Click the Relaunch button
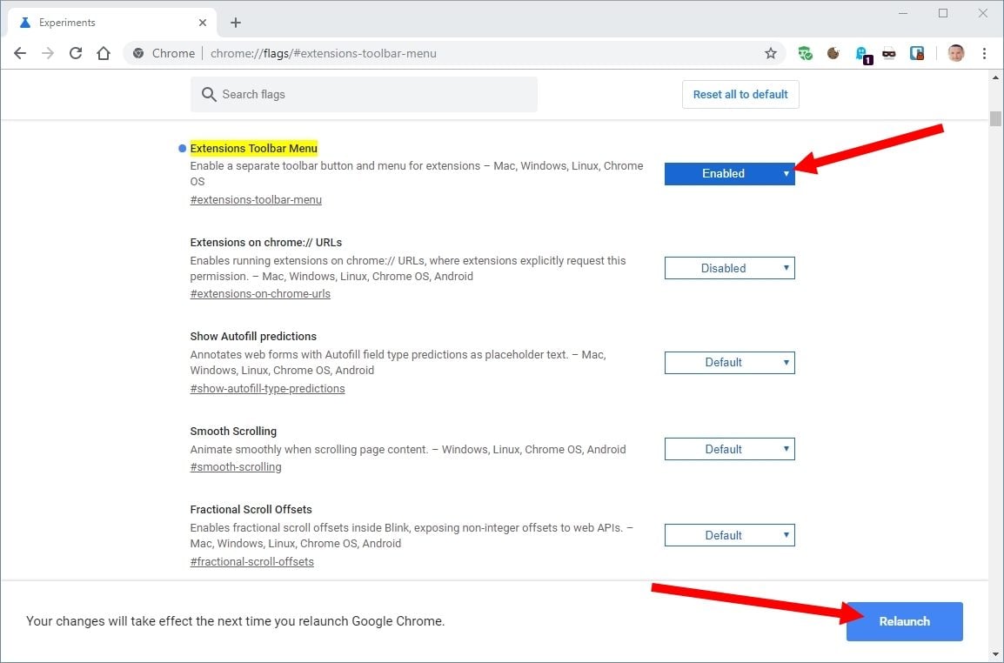Viewport: 1004px width, 663px height. [x=904, y=621]
